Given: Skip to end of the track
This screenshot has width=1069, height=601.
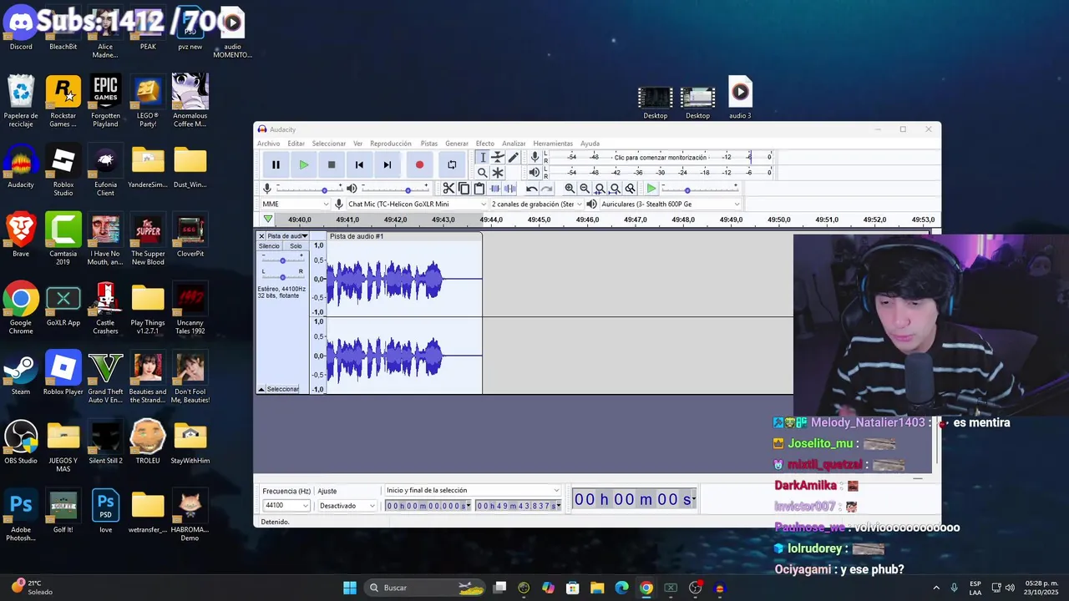Looking at the screenshot, I should coord(388,164).
